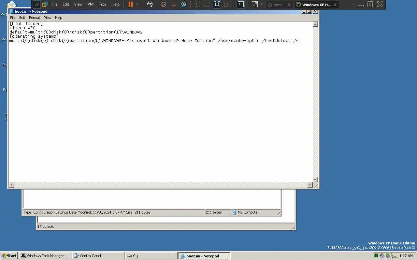Screen dimensions: 417x260
Task: Click the revert to snapshot icon
Action: tap(174, 5)
